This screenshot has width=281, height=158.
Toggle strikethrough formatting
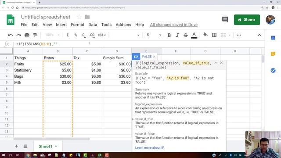point(186,35)
